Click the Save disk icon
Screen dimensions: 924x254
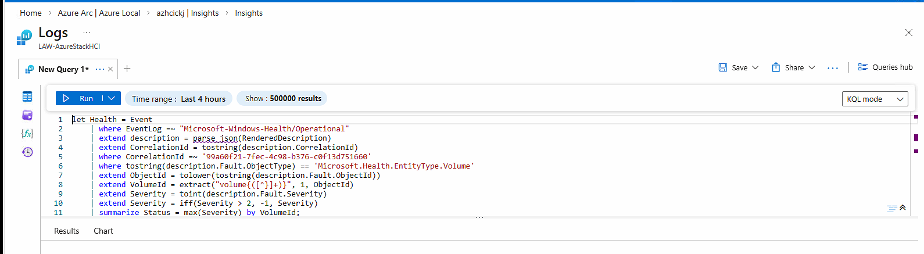(x=723, y=67)
